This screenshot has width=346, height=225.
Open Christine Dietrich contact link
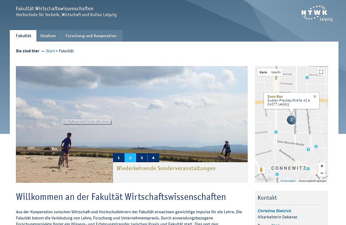[274, 211]
